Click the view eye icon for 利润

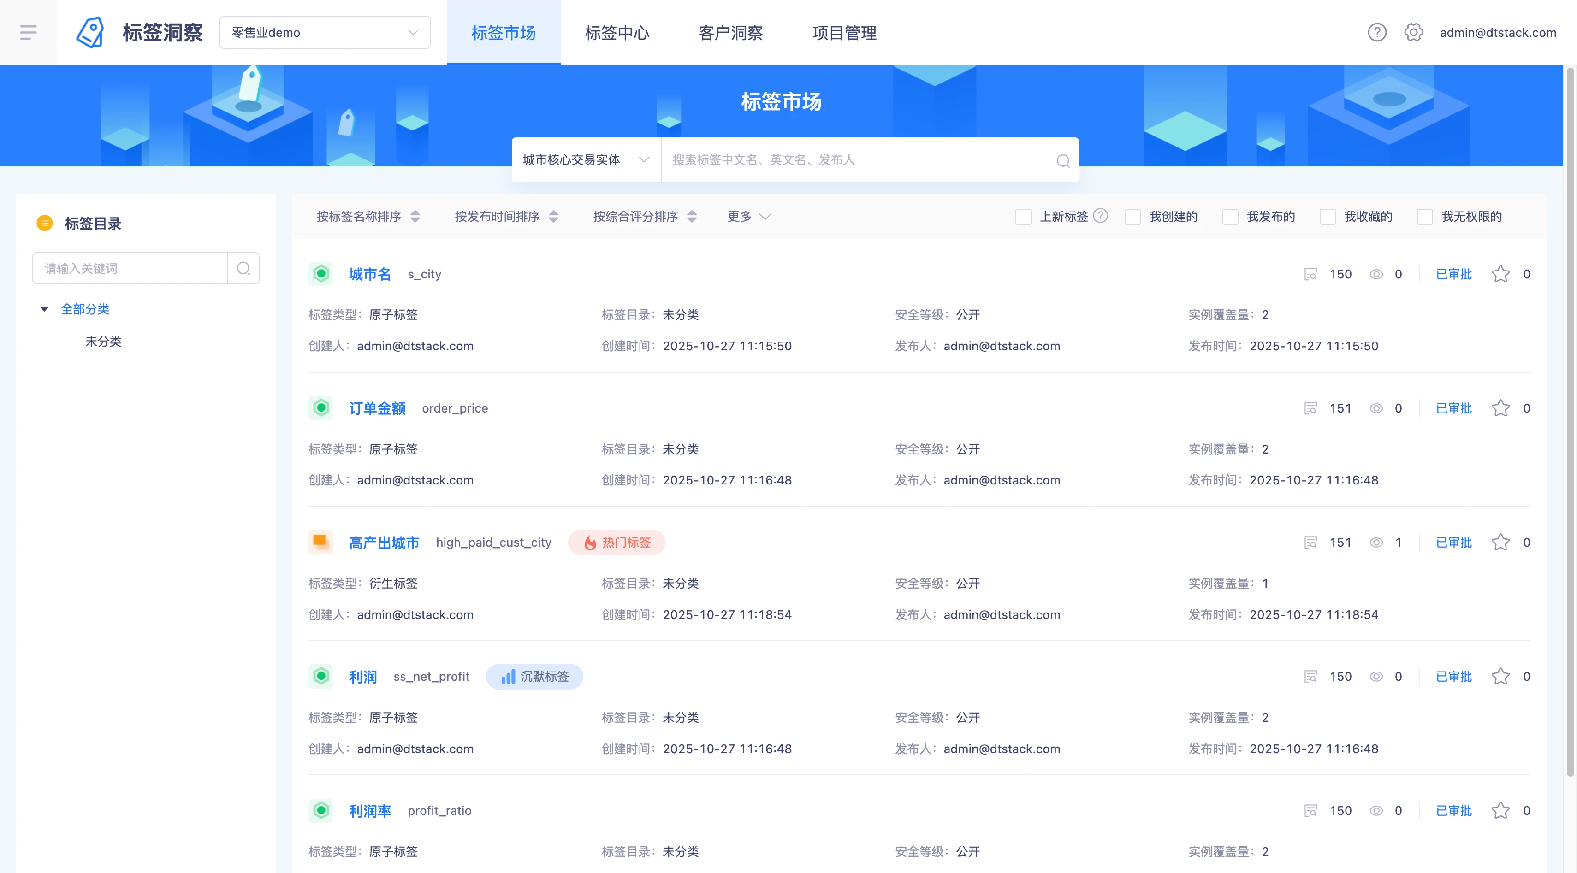coord(1376,676)
